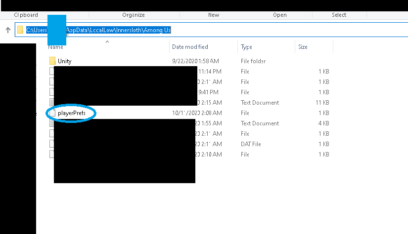This screenshot has height=234, width=408.
Task: Sort by the Size column header
Action: click(x=303, y=47)
